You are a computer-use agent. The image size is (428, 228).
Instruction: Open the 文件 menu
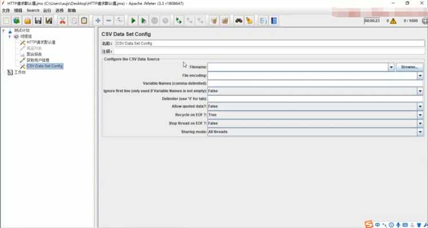pyautogui.click(x=6, y=10)
